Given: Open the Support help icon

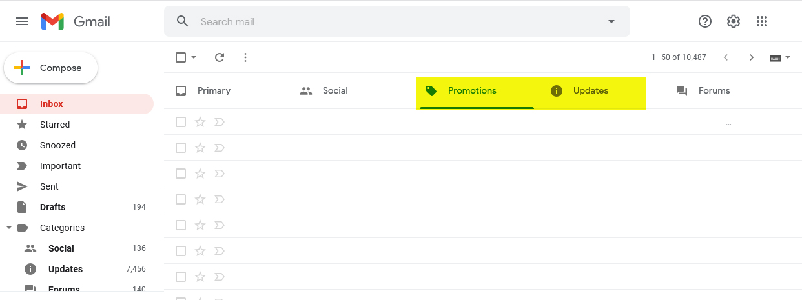Looking at the screenshot, I should click(705, 21).
